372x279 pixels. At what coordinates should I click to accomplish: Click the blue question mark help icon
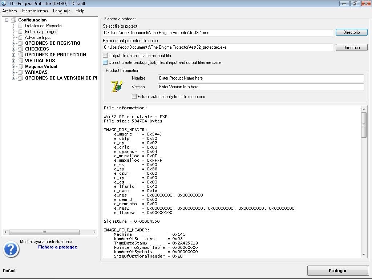(x=11, y=249)
